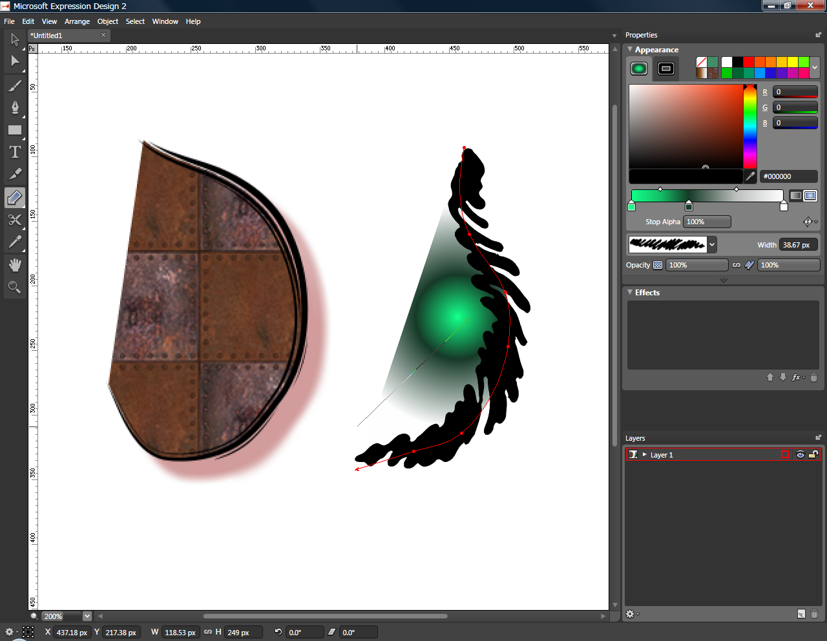The image size is (827, 641).
Task: Pick the red color swatch
Action: (749, 62)
